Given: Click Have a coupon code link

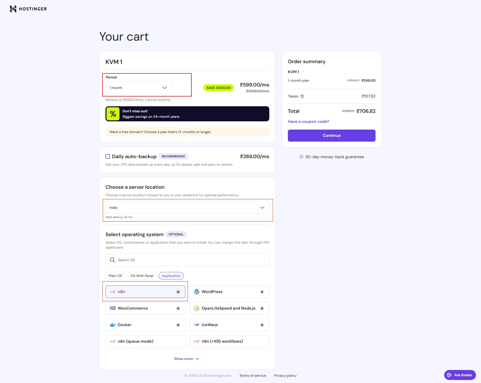Looking at the screenshot, I should click(308, 122).
